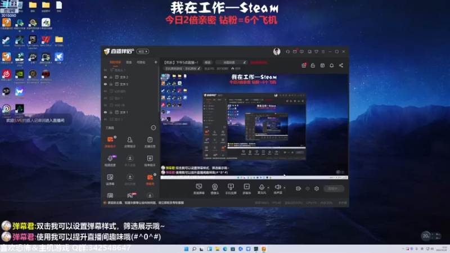The height and width of the screenshot is (253, 450).
Task: Click the layer list vertical scrollbar
Action: 159,89
